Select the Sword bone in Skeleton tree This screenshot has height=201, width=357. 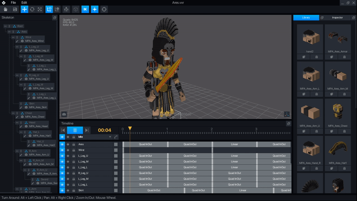point(44,180)
